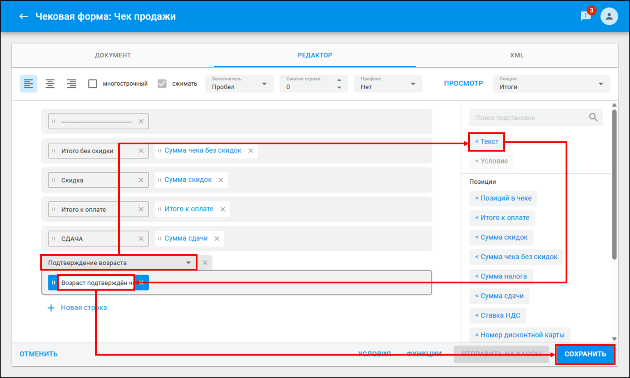Image resolution: width=630 pixels, height=378 pixels.
Task: Enable the 'многострочный' checkbox
Action: coord(93,84)
